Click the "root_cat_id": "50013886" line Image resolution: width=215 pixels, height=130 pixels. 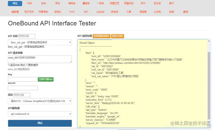105,70
